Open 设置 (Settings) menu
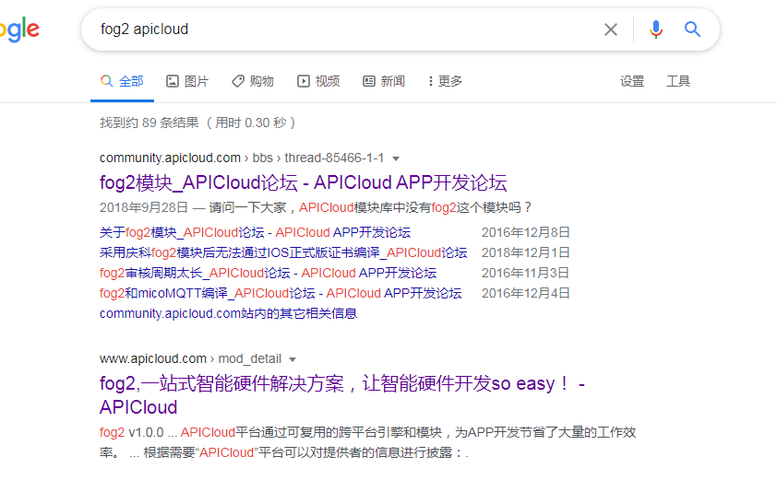This screenshot has width=777, height=492. pyautogui.click(x=632, y=81)
